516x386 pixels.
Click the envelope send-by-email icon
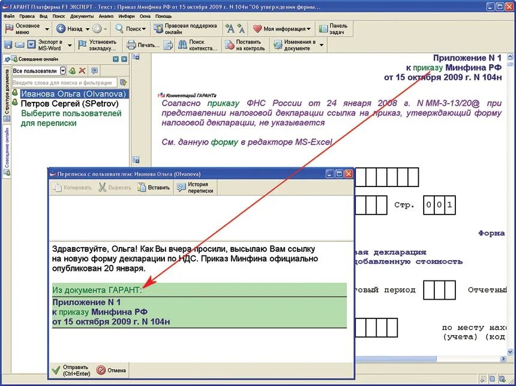click(20, 45)
